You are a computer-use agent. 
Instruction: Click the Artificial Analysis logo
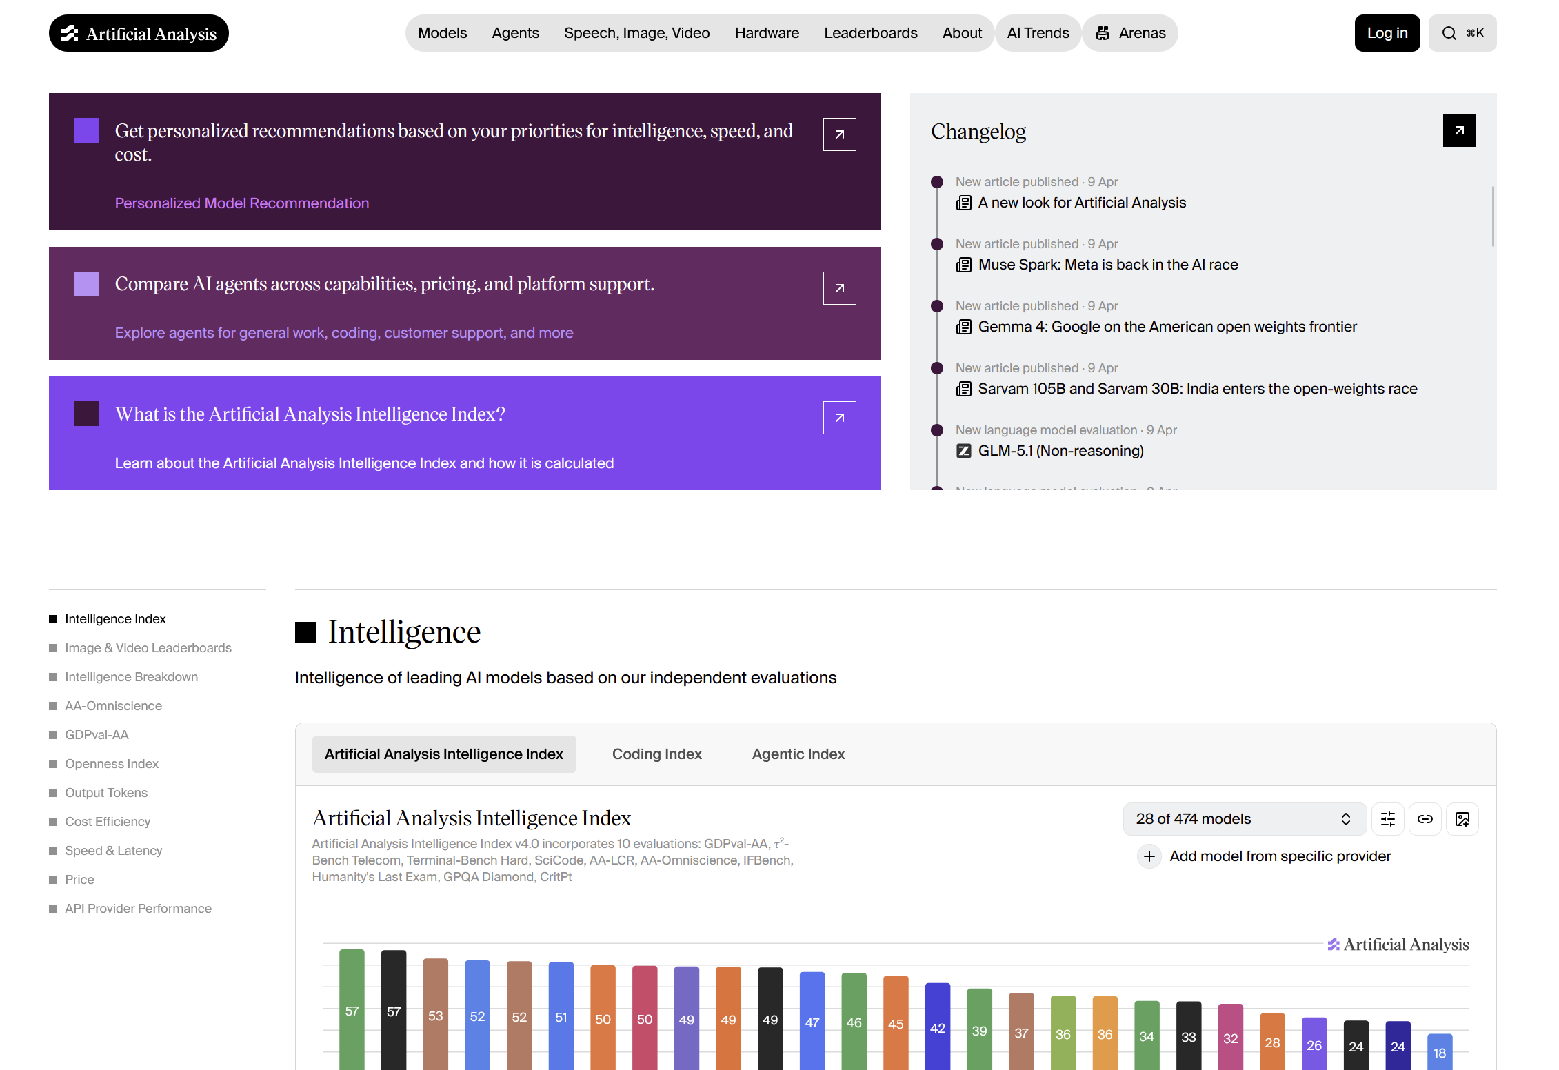click(x=139, y=33)
